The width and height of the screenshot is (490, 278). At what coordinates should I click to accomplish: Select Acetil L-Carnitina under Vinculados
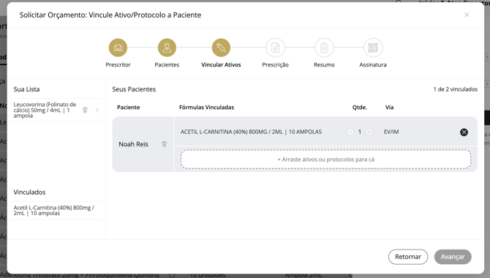(56, 211)
